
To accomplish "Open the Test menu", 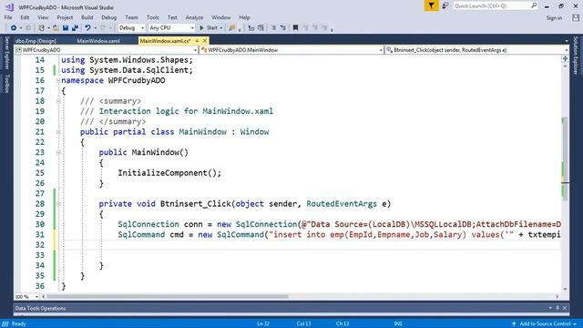I will 172,17.
